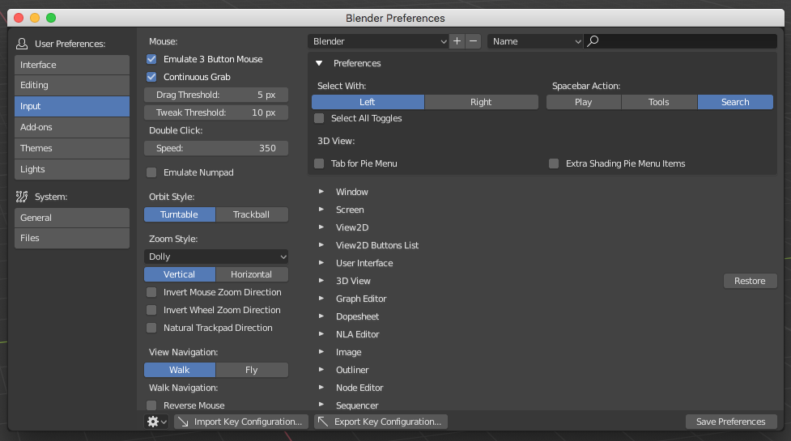This screenshot has height=441, width=791.
Task: Expand the Sequencer category
Action: click(321, 405)
